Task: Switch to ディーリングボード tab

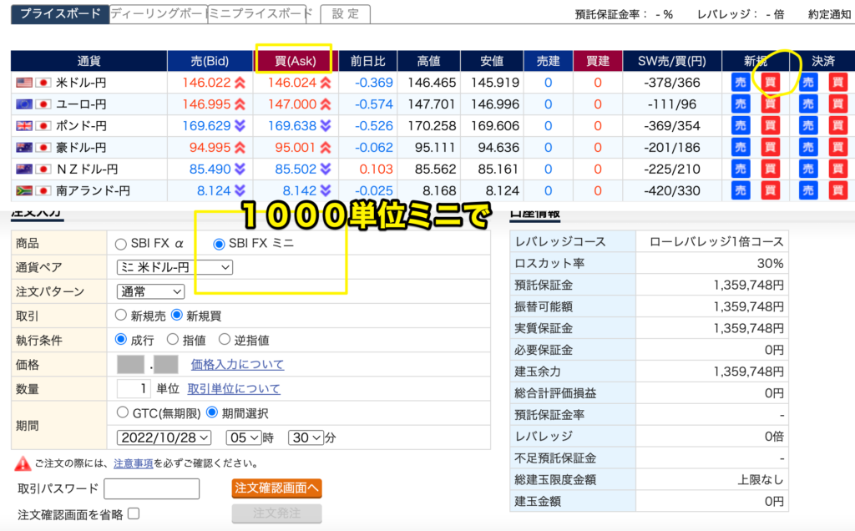Action: click(x=158, y=13)
